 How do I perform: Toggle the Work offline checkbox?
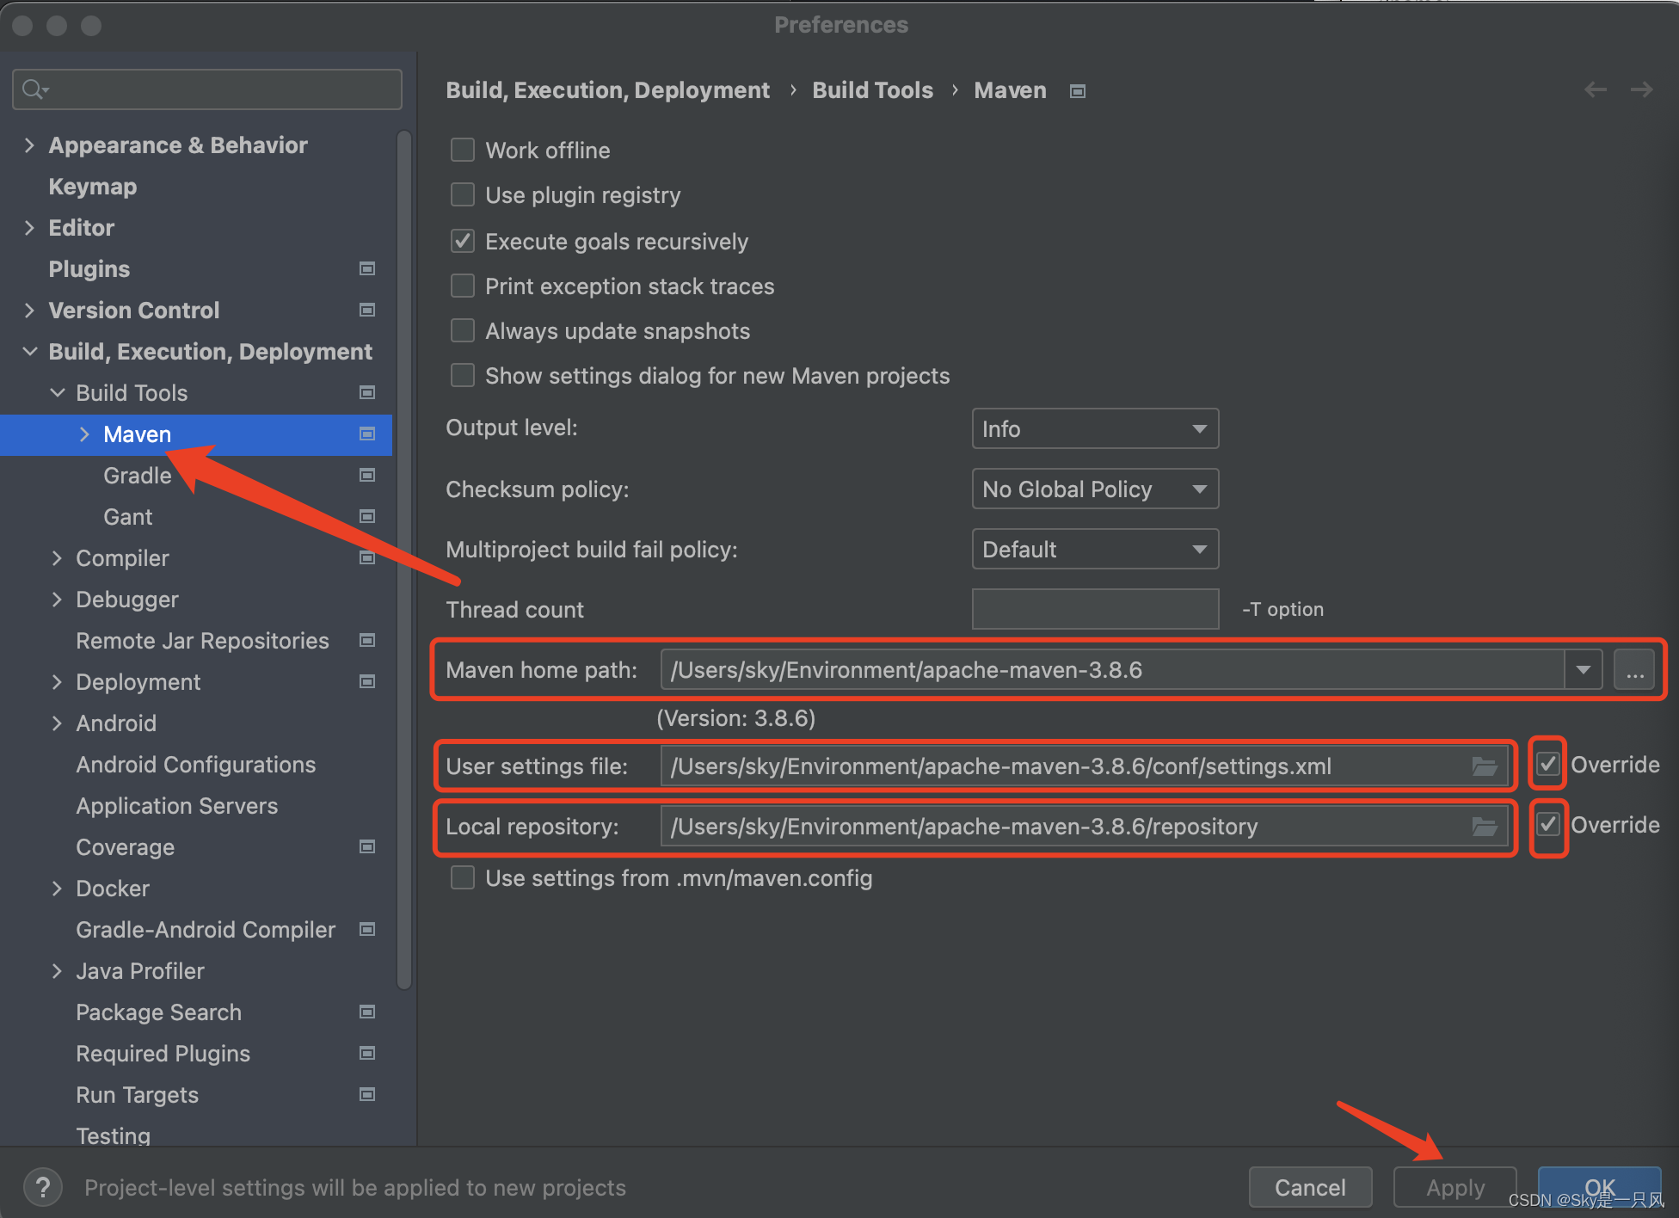[x=463, y=151]
